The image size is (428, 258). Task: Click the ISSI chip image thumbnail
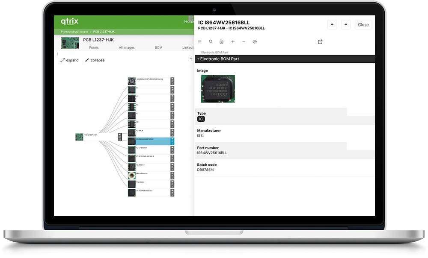[x=218, y=89]
